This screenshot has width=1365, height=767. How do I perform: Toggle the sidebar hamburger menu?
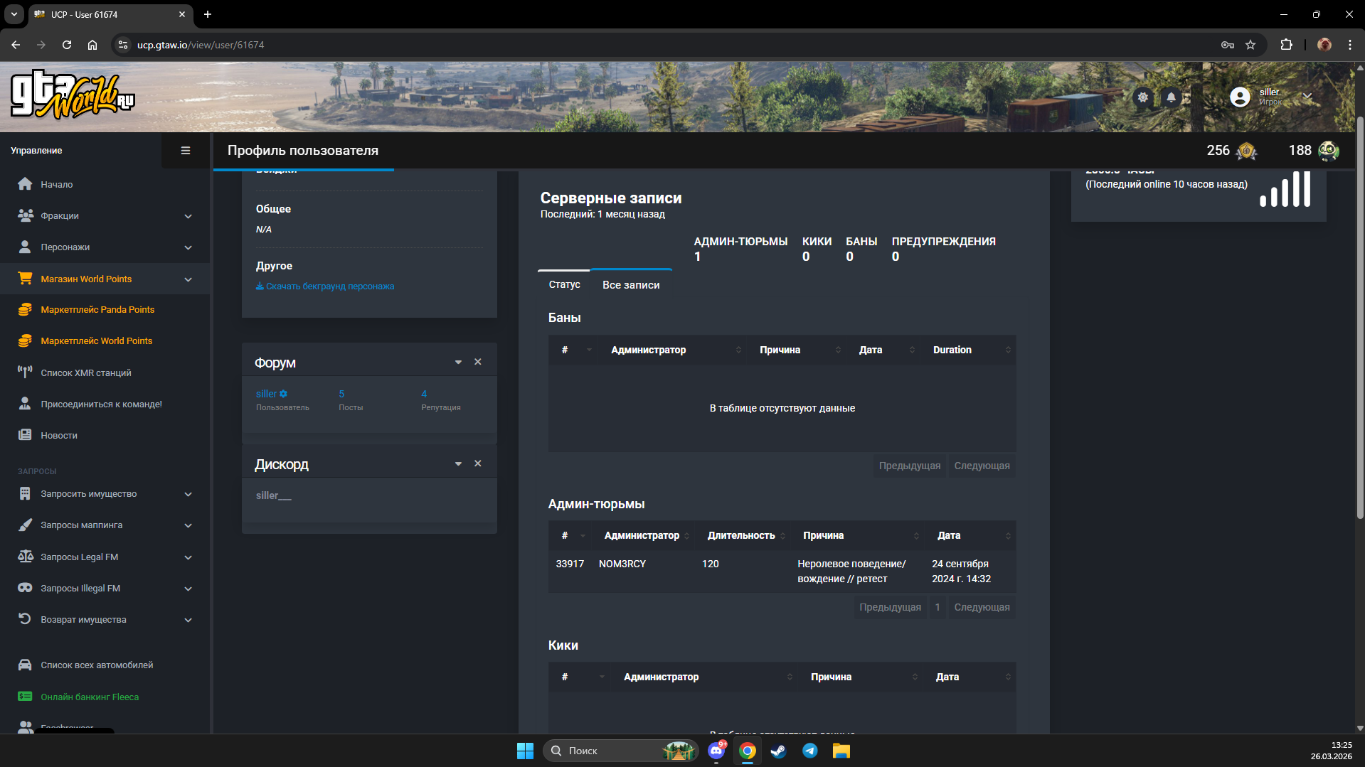pos(186,151)
